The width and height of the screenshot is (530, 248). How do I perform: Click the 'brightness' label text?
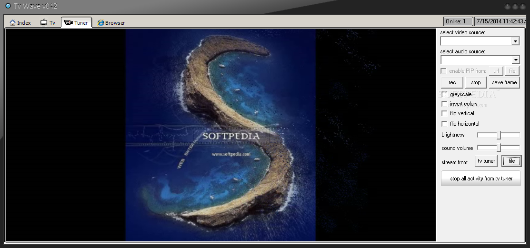click(453, 135)
